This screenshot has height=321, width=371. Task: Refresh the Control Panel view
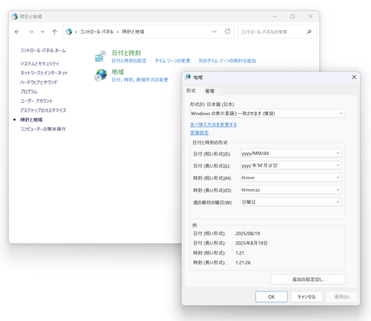coord(227,32)
